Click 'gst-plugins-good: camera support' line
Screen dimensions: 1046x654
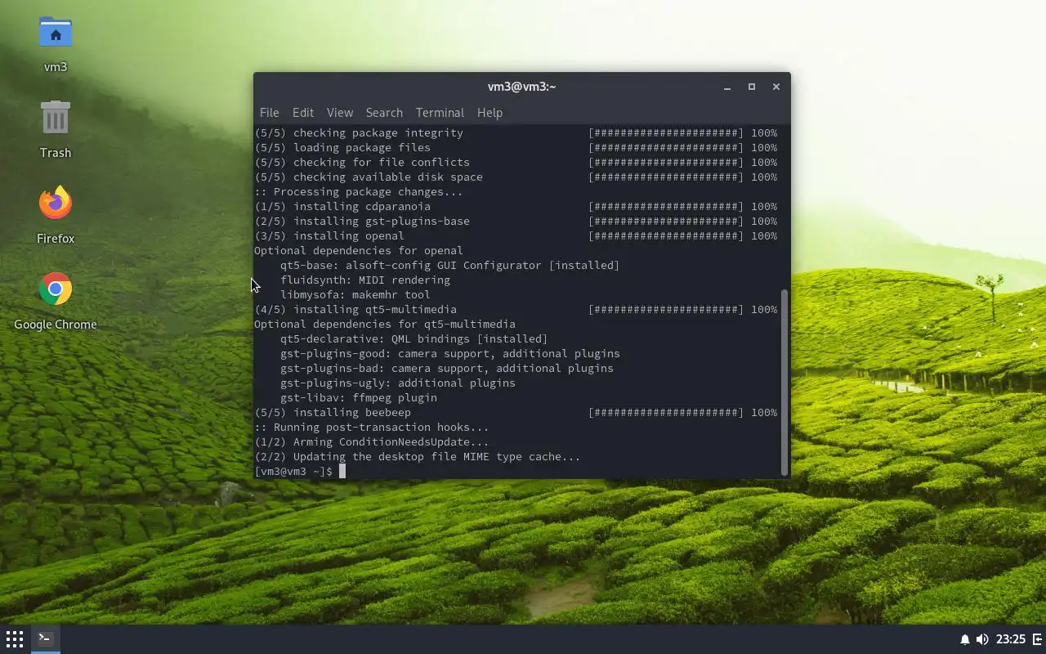pos(450,354)
